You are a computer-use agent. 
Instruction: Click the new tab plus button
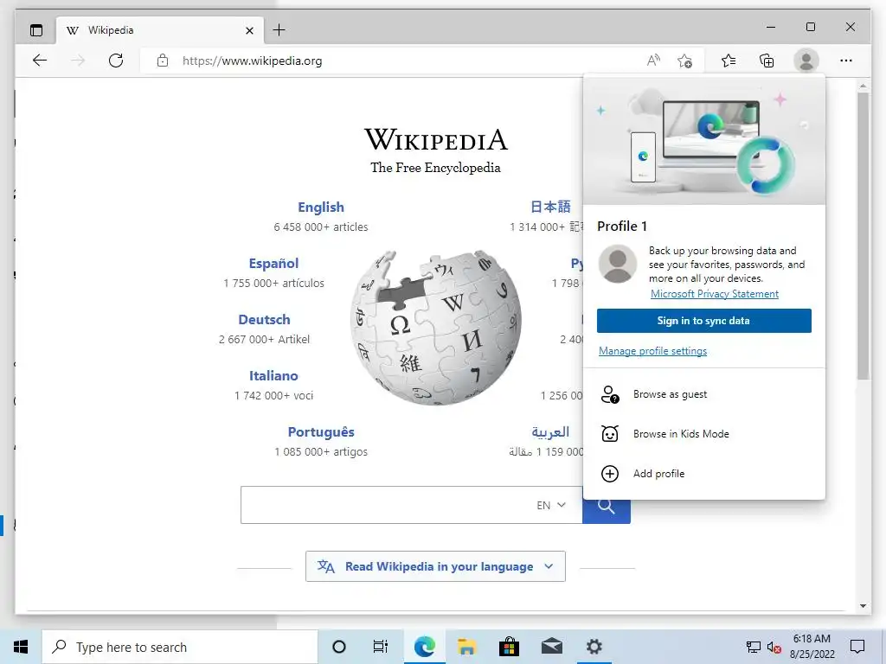[x=279, y=30]
